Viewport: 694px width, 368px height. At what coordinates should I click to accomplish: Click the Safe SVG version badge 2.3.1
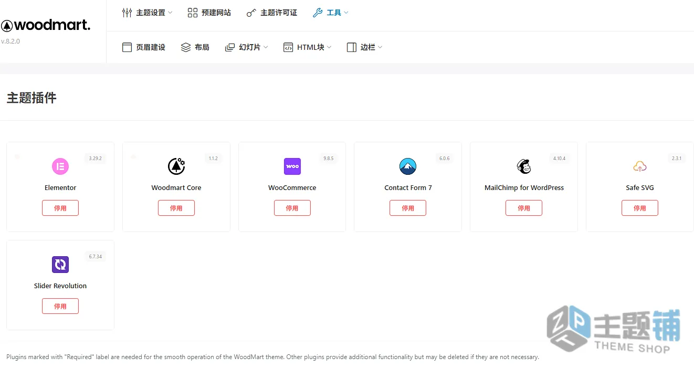677,158
